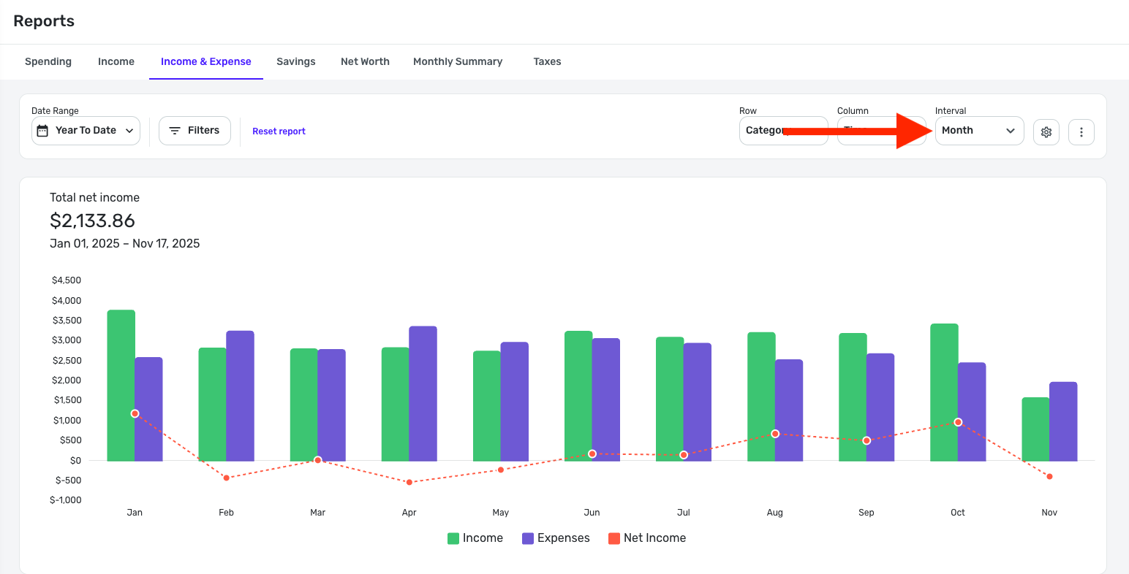Click the green Income legend swatch

click(453, 539)
